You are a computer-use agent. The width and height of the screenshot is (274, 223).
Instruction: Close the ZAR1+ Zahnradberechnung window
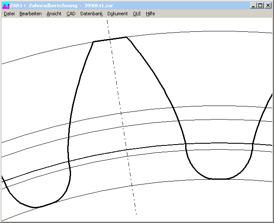click(268, 6)
